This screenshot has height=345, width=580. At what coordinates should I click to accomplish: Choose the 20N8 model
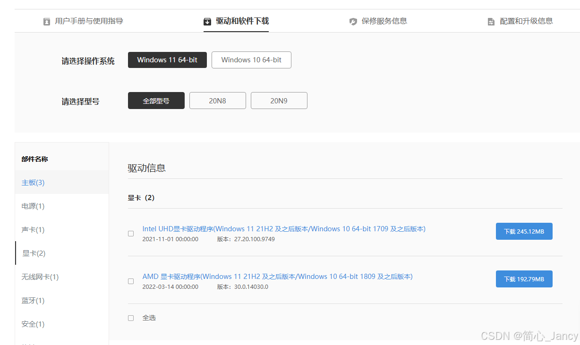[x=218, y=101]
